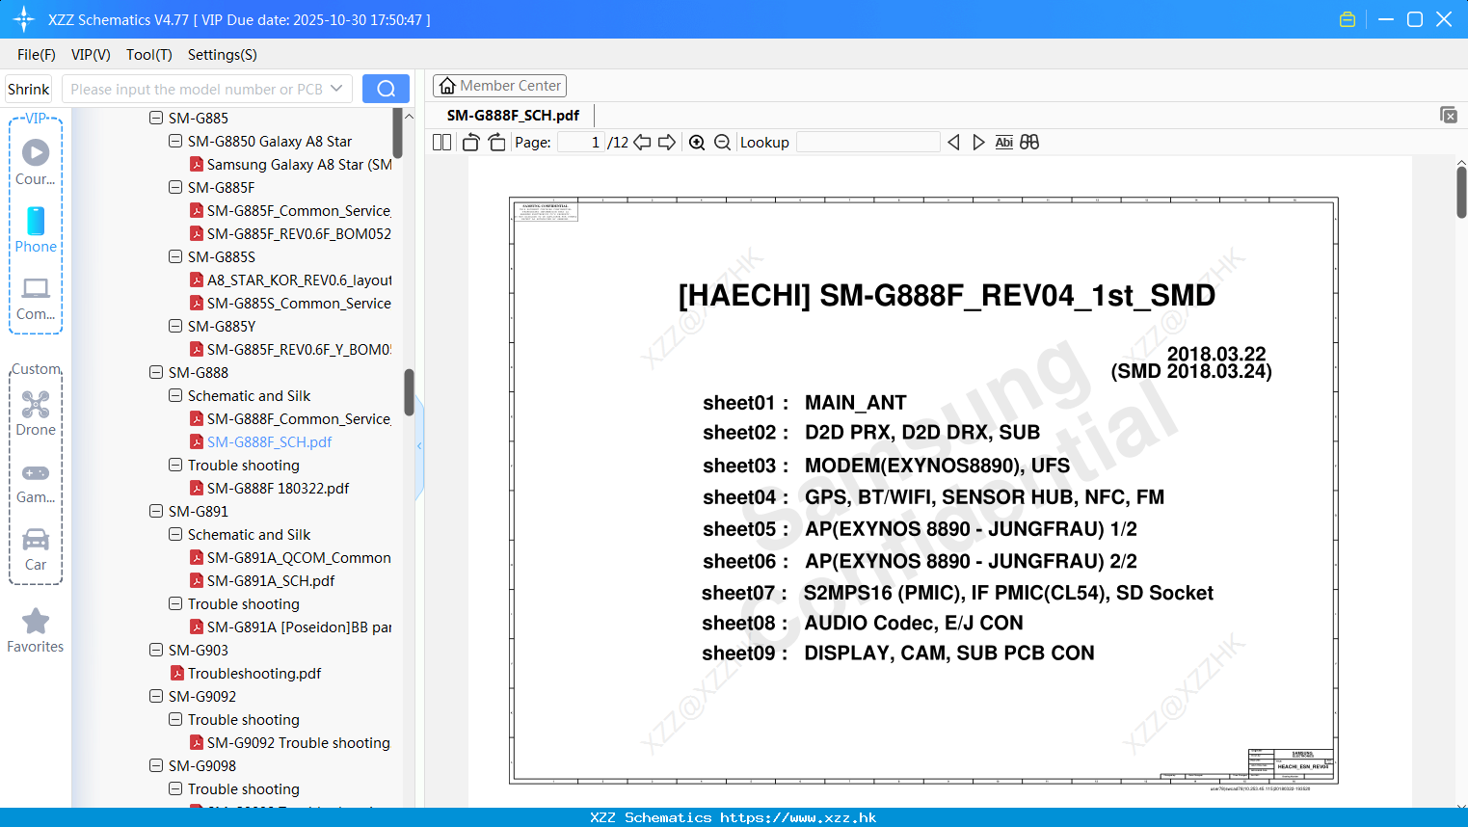The height and width of the screenshot is (827, 1468).
Task: Collapse the SM-G888 tree node
Action: click(x=156, y=372)
